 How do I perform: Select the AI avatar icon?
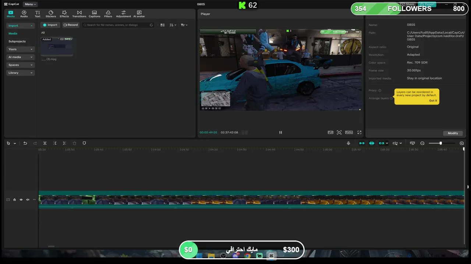139,14
